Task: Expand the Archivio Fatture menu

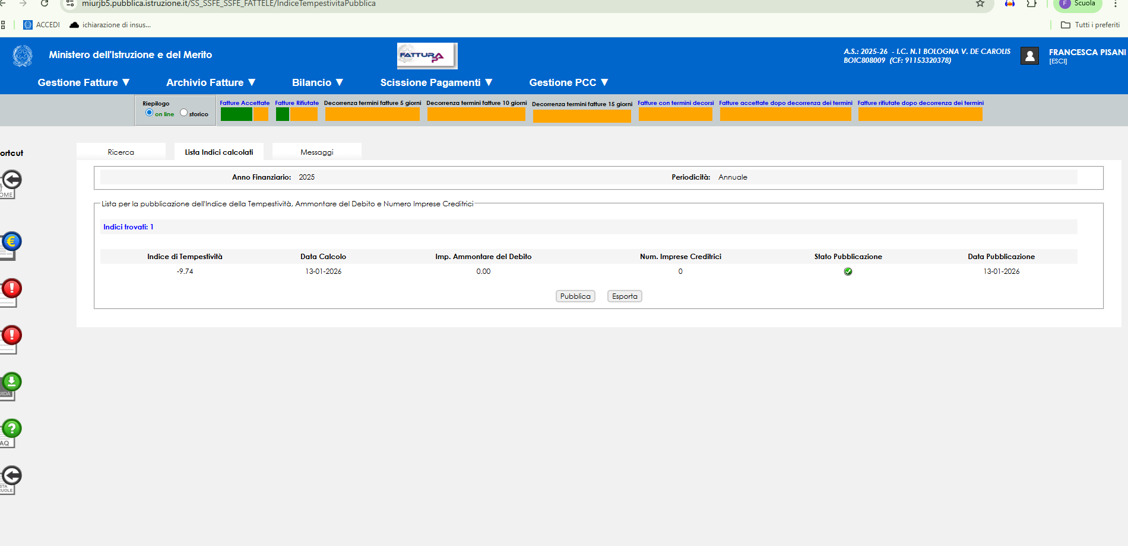Action: [211, 82]
